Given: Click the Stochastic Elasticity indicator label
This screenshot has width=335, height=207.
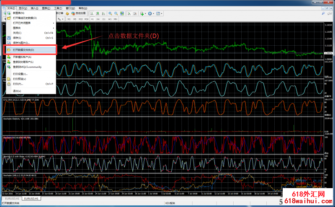Looking at the screenshot, I should pos(21,119).
